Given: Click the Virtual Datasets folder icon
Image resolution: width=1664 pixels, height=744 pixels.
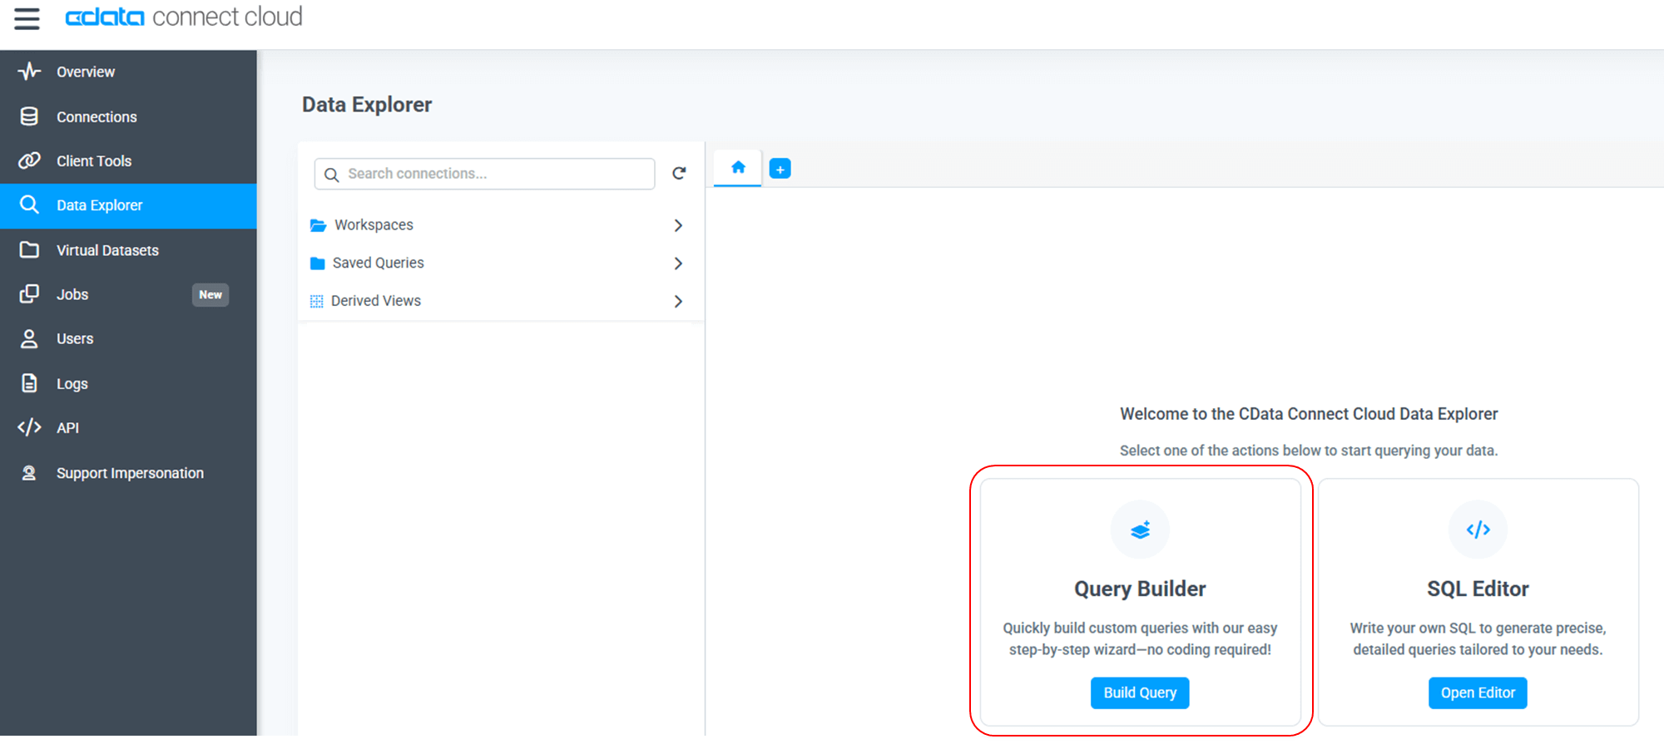Looking at the screenshot, I should pos(29,249).
